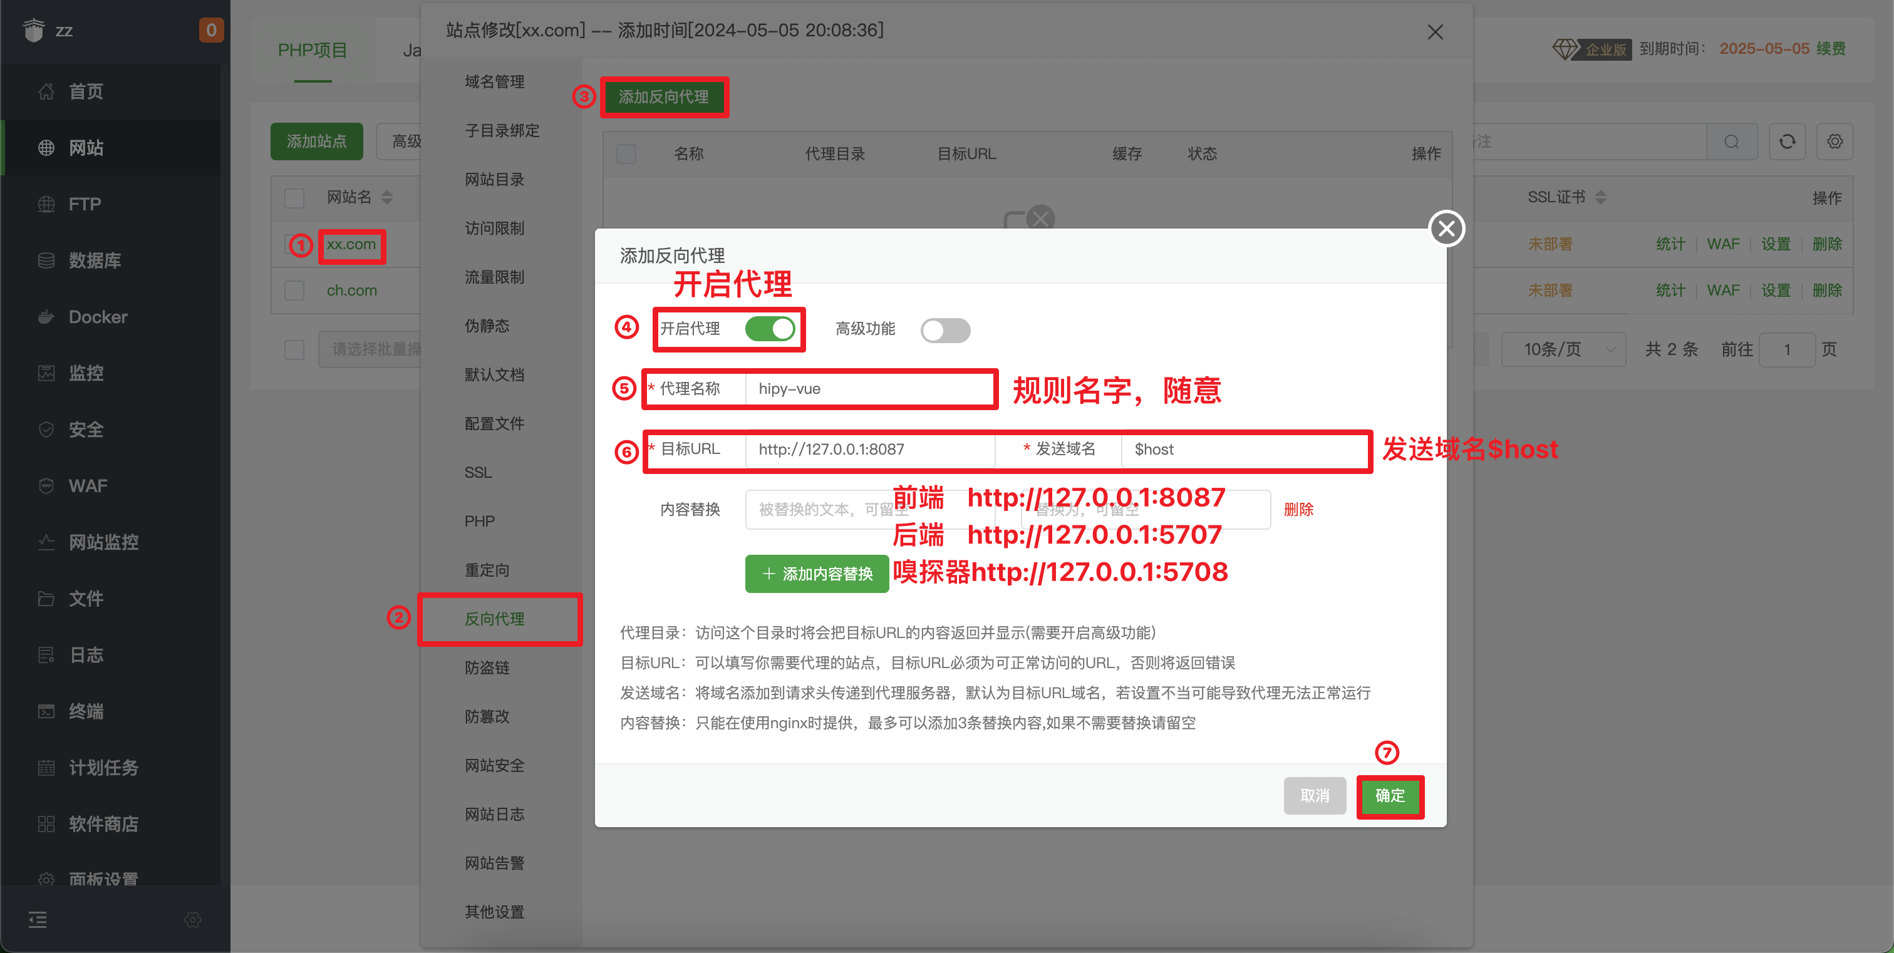Enable the 高级功能 advanced features switch
This screenshot has height=953, width=1894.
coord(946,331)
